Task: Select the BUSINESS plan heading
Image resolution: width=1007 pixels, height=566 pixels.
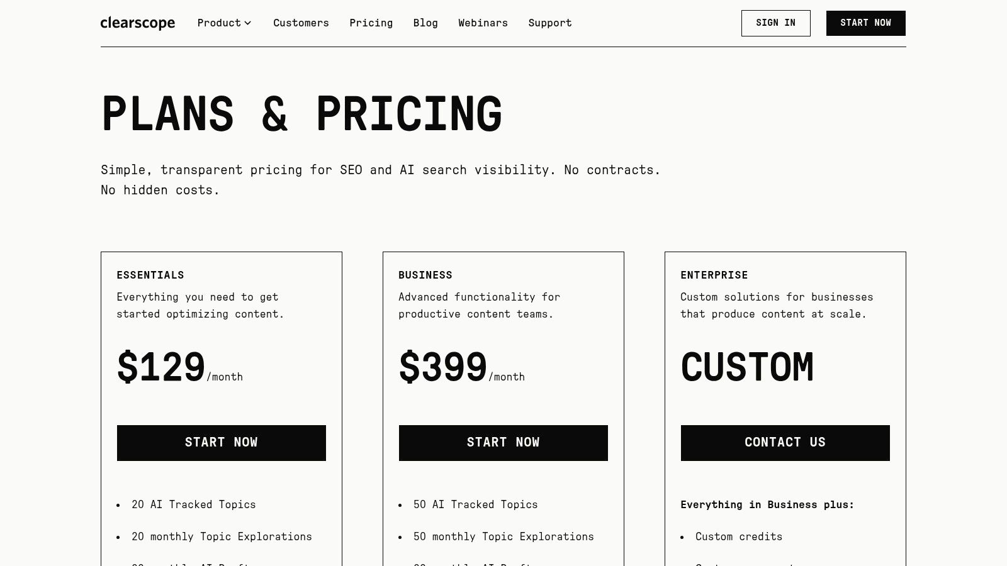Action: (x=425, y=275)
